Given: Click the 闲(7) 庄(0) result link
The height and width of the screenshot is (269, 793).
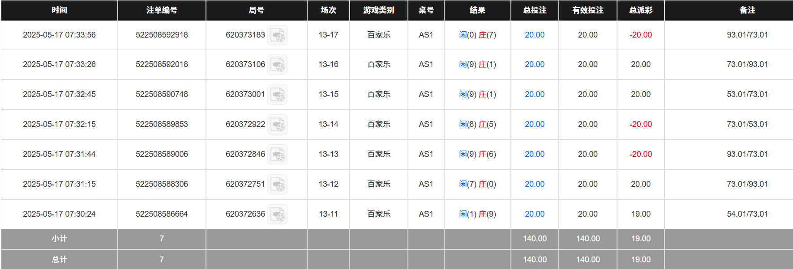Looking at the screenshot, I should (x=477, y=184).
